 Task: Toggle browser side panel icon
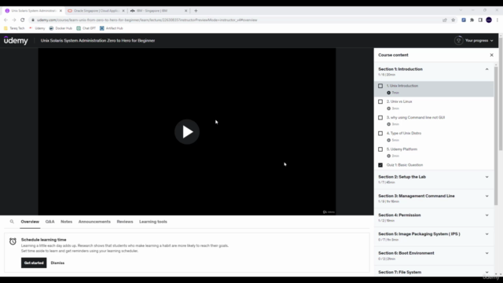pos(480,20)
